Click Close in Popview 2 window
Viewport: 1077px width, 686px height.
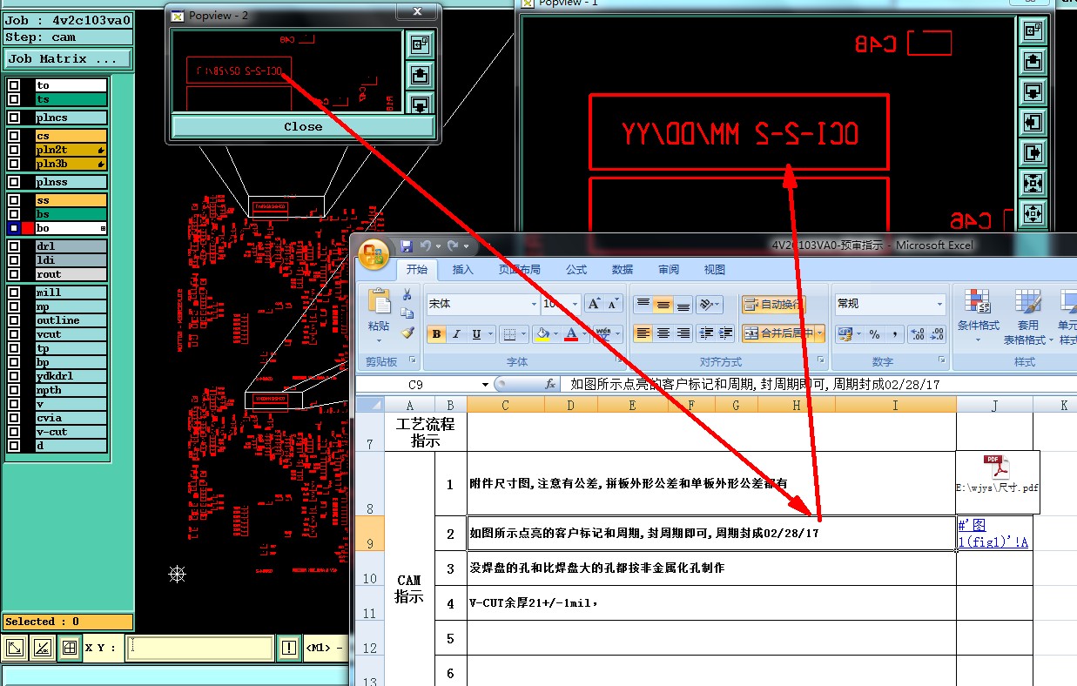click(303, 126)
